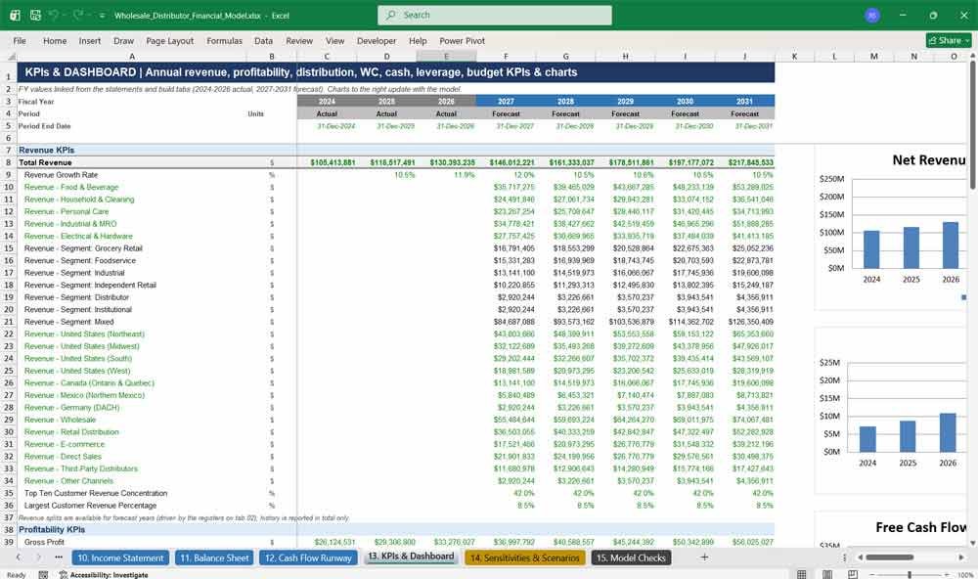The width and height of the screenshot is (978, 579).
Task: Switch to Page Break Preview icon
Action: [x=852, y=575]
